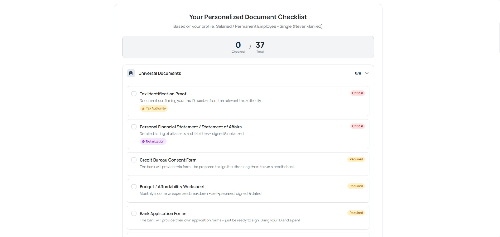Click Critical badge on Personal Financial Statement
The height and width of the screenshot is (237, 500).
click(357, 126)
